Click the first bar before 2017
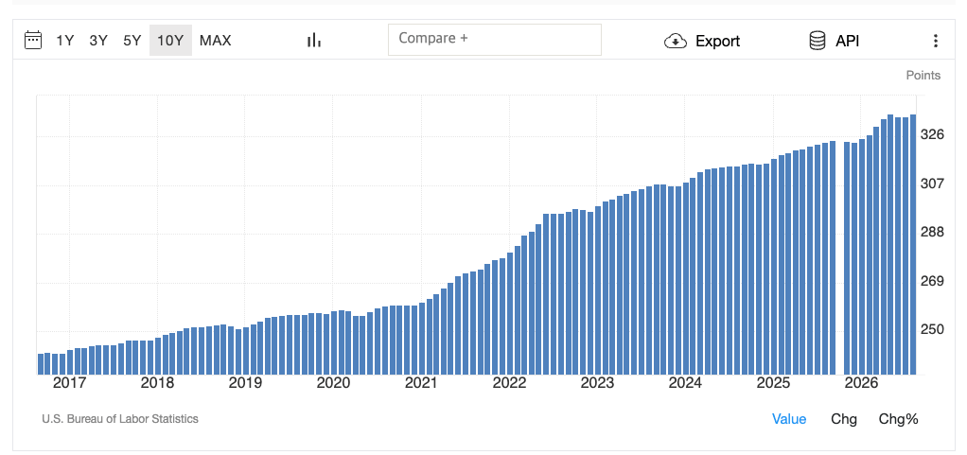Image resolution: width=967 pixels, height=455 pixels. coord(41,364)
